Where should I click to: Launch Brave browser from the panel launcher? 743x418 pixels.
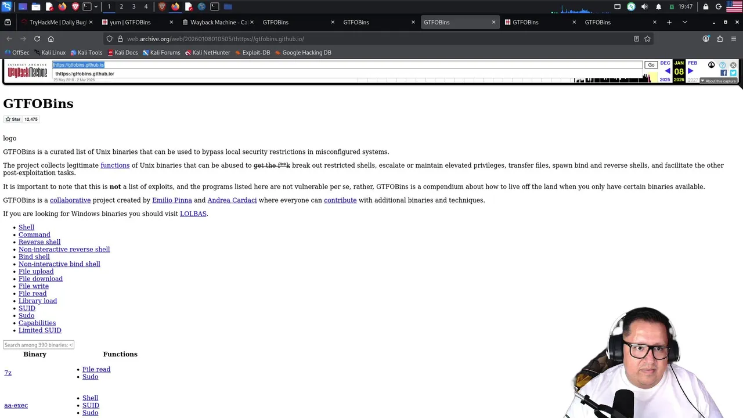pyautogui.click(x=75, y=6)
